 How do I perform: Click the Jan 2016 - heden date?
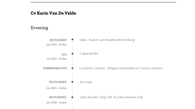(x=56, y=44)
